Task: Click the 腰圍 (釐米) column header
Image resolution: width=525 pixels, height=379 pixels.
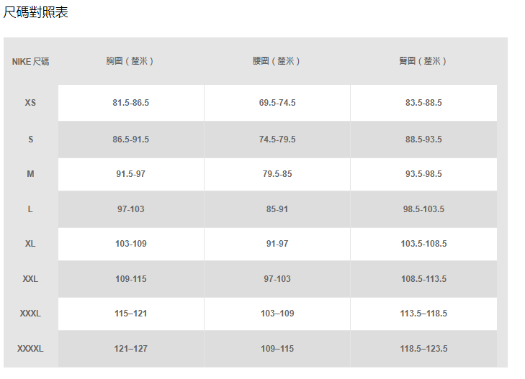Action: point(277,61)
